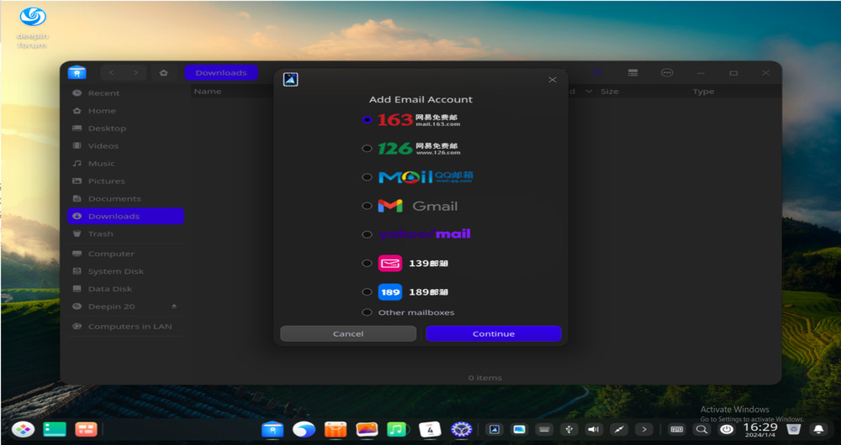Select the 139 mailbox radio button

point(367,263)
